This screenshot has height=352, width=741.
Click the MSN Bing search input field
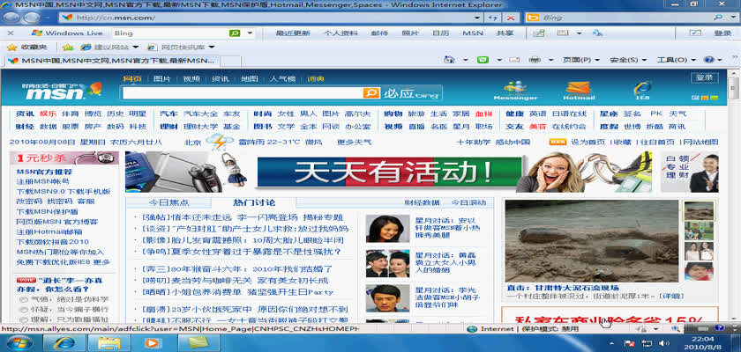point(243,92)
